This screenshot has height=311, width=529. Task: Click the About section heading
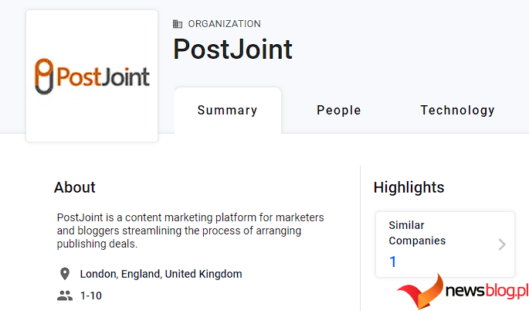tap(75, 187)
